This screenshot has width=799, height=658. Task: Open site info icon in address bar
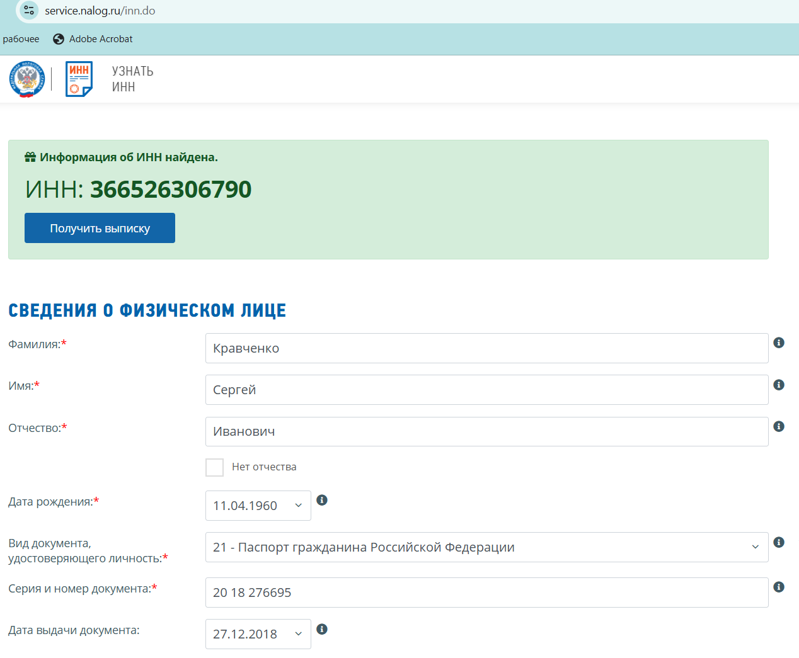(29, 11)
